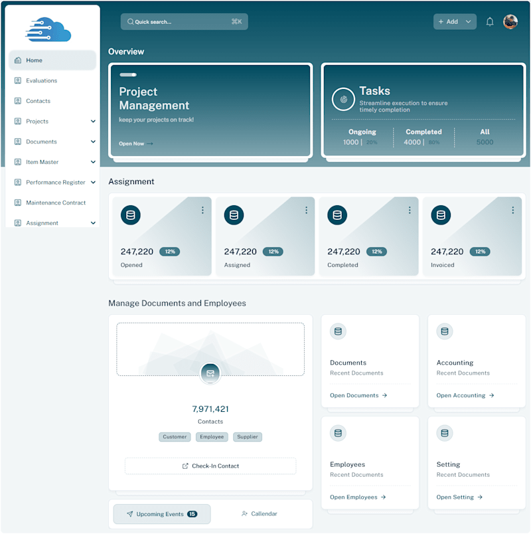Open the user profile avatar

510,22
